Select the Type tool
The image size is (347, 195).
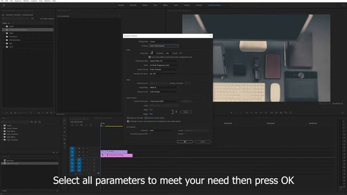click(65, 147)
